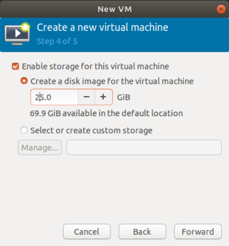
Task: Increase disk size with plus button
Action: click(103, 97)
